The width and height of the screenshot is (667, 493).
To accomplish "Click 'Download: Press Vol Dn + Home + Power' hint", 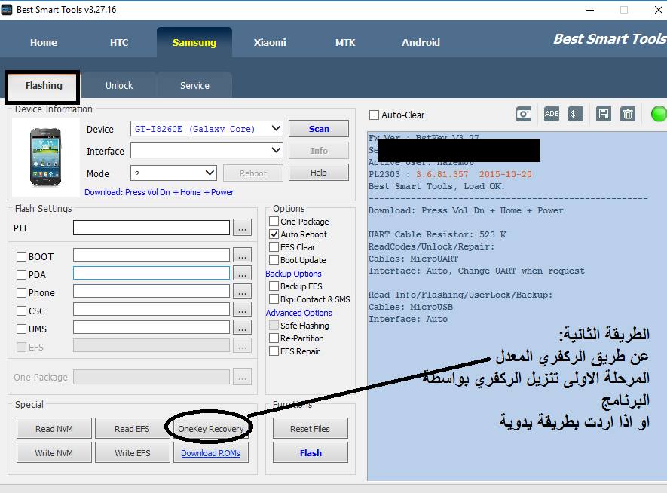I will (159, 192).
